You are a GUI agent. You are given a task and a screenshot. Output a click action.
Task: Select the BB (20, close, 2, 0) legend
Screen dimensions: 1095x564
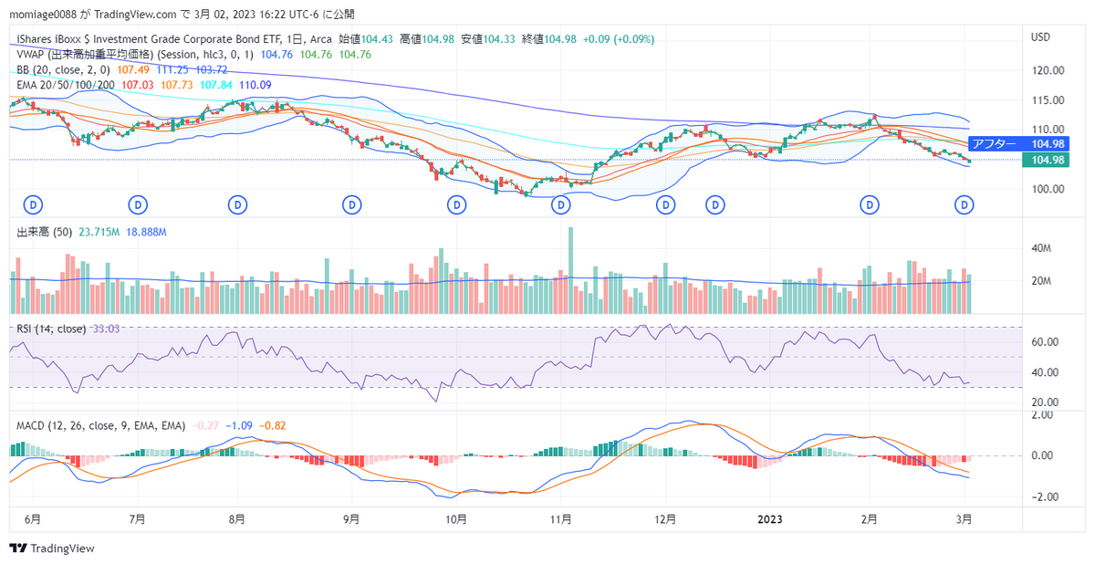tap(62, 69)
